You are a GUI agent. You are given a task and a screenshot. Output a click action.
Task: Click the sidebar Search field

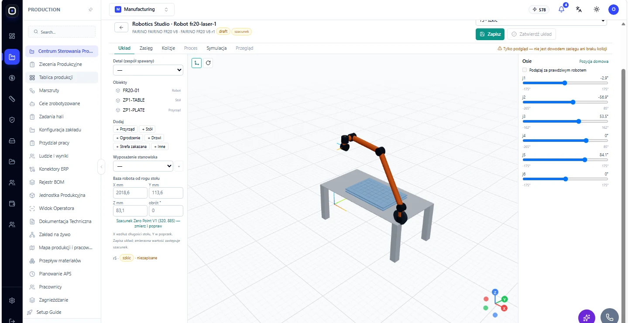[x=62, y=32]
